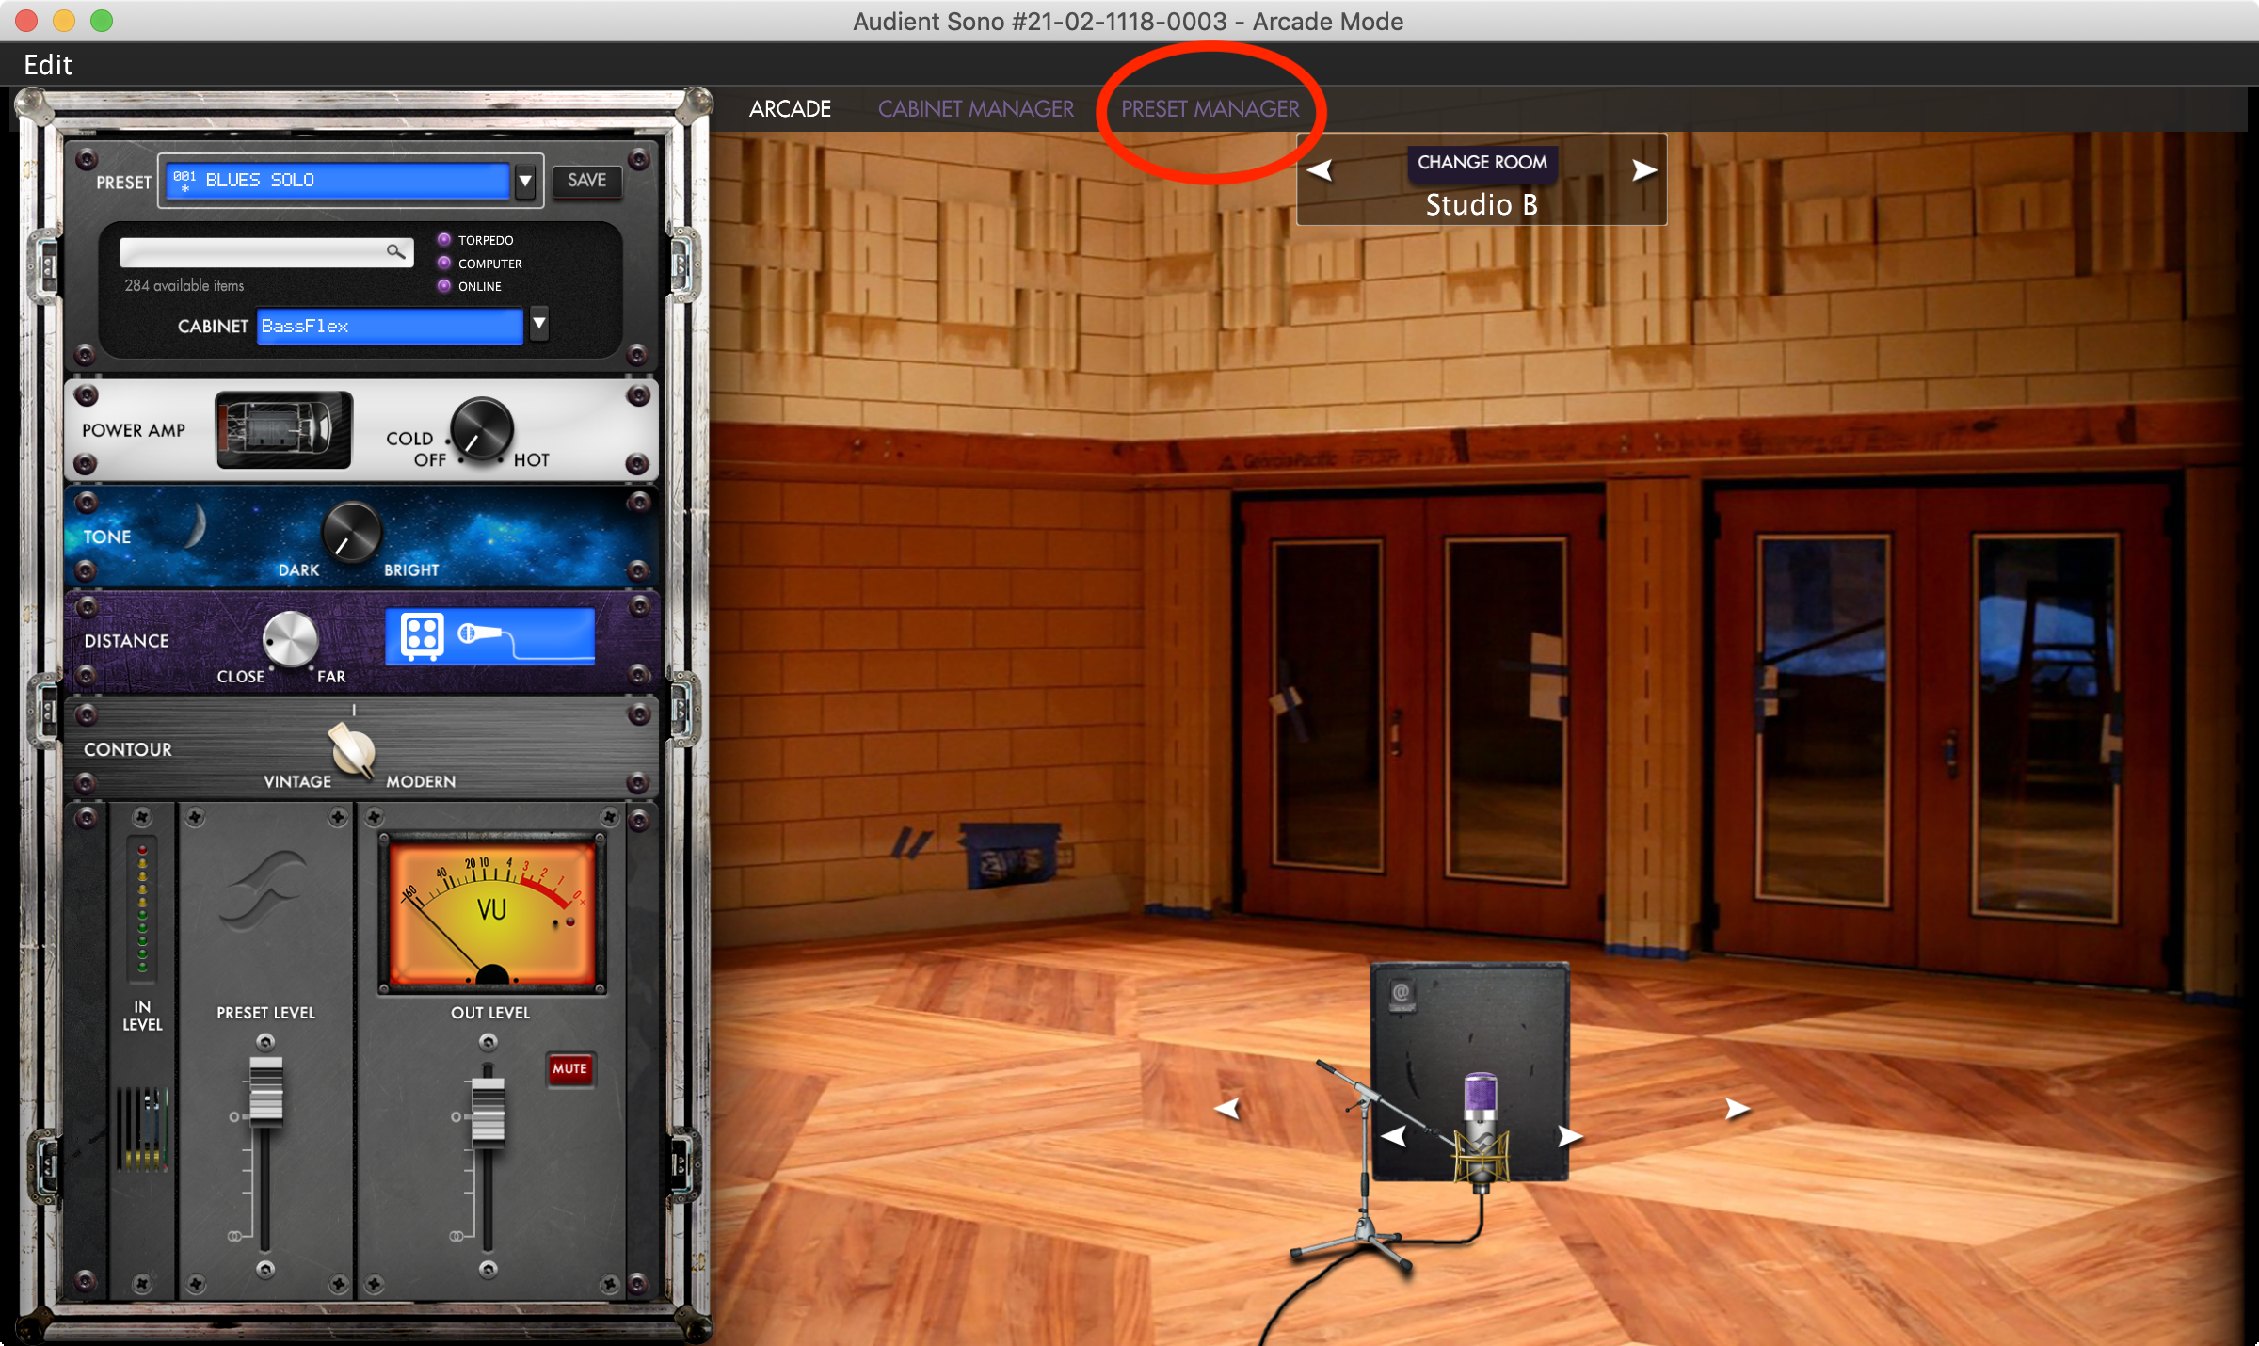Viewport: 2259px width, 1346px height.
Task: Toggle the ONLINE source filter
Action: (444, 286)
